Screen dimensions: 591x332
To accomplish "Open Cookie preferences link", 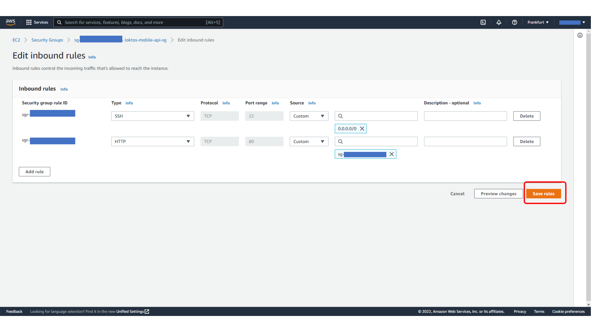I will click(568, 312).
